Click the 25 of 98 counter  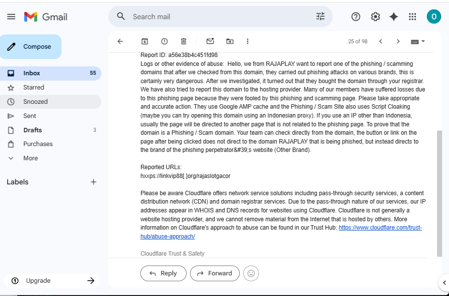357,41
